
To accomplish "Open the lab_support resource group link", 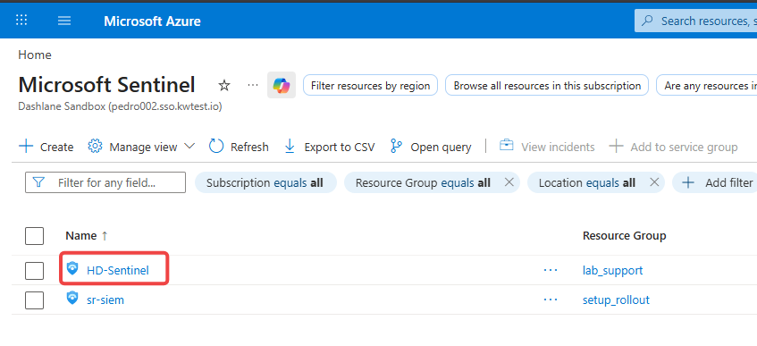I will (x=612, y=271).
